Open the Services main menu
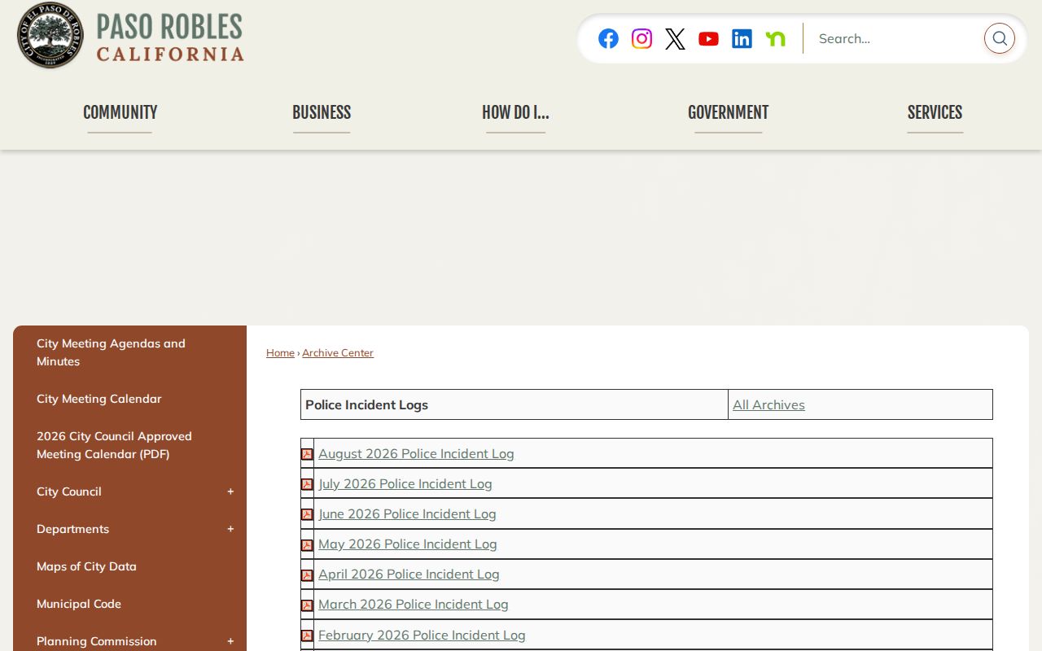 [935, 112]
